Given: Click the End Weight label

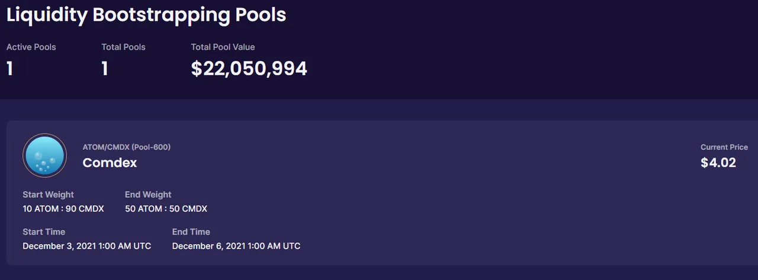Looking at the screenshot, I should point(148,194).
